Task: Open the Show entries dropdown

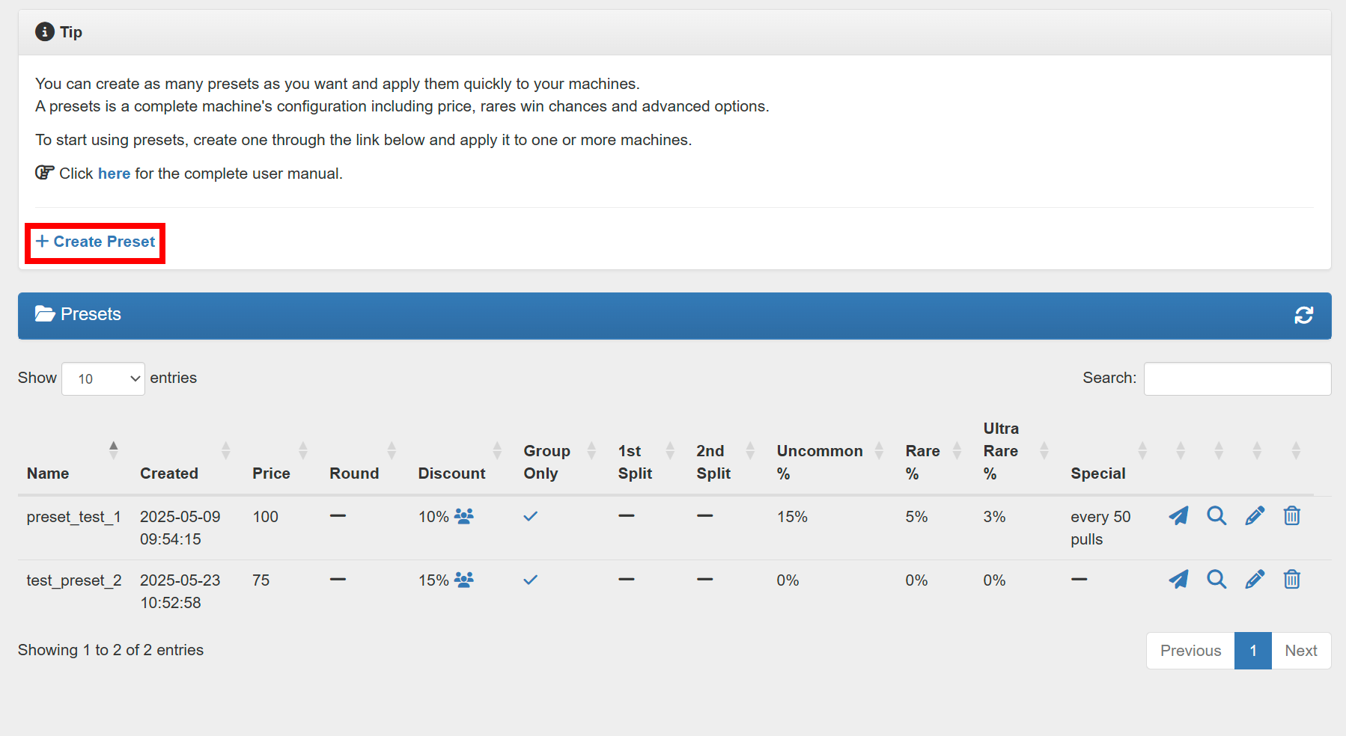Action: (103, 378)
